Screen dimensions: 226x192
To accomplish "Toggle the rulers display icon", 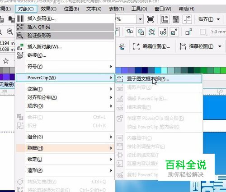I will click(165, 19).
